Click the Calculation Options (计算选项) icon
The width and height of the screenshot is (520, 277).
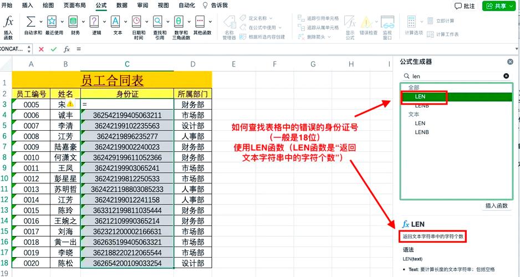pos(411,22)
